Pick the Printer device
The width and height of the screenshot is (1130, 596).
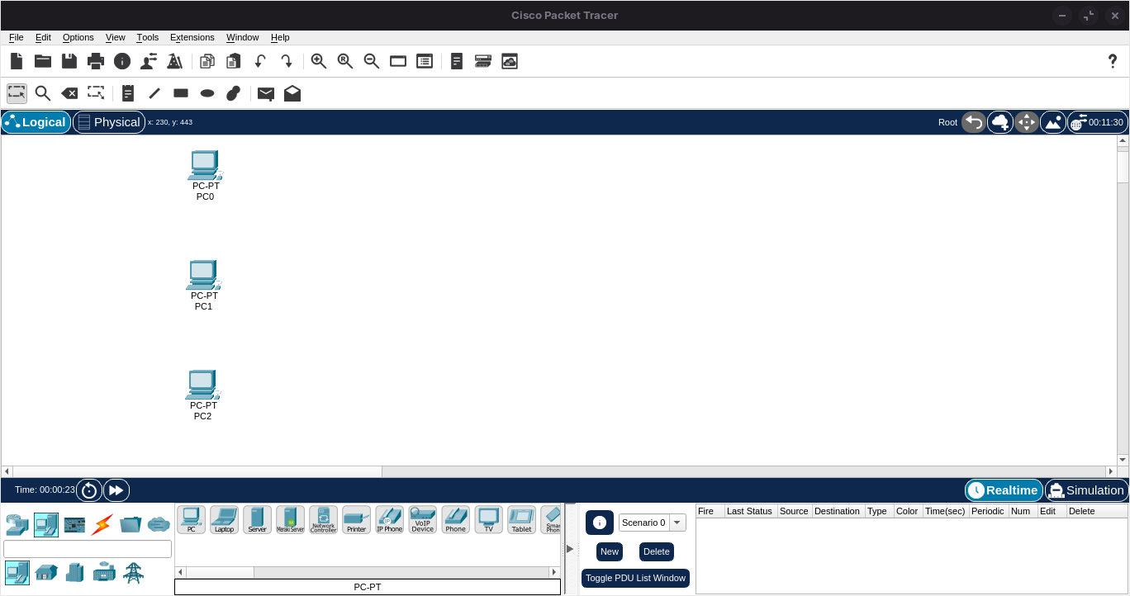[356, 520]
